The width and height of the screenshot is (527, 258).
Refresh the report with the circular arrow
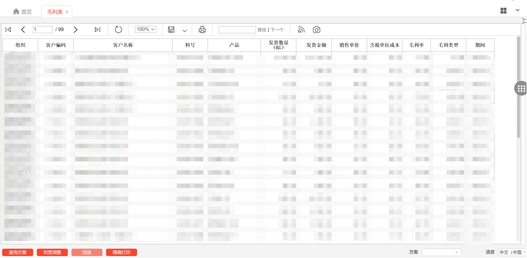click(118, 30)
